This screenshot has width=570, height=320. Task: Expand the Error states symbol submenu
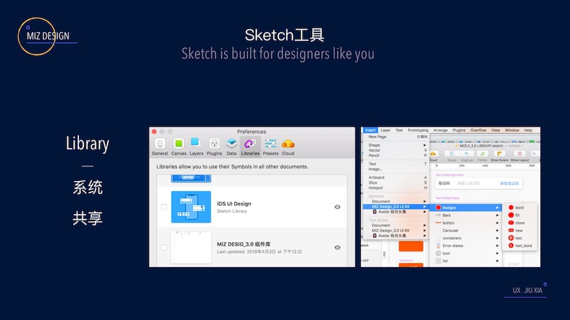click(467, 246)
